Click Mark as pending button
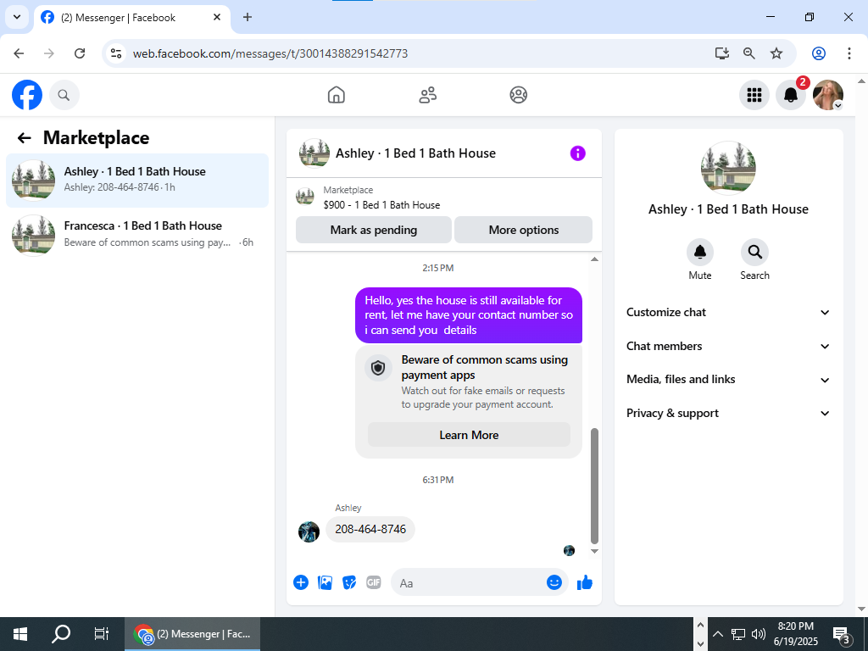Viewport: 868px width, 651px height. click(374, 230)
